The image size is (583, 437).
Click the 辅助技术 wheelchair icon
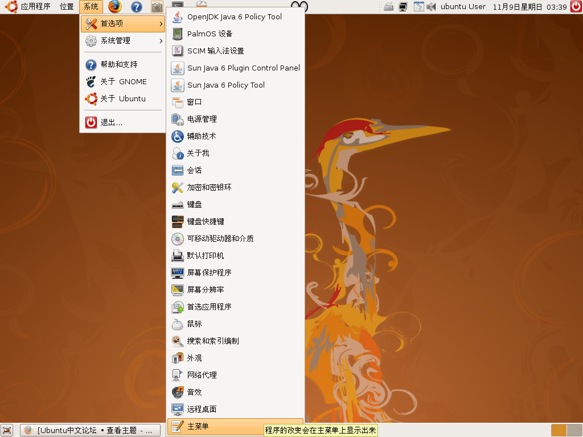point(178,137)
